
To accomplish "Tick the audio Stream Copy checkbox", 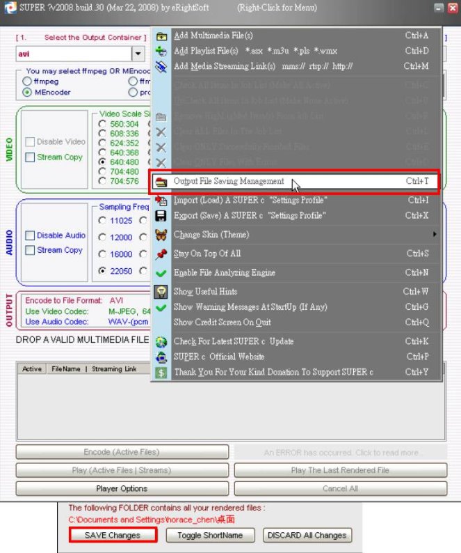I will (x=30, y=250).
